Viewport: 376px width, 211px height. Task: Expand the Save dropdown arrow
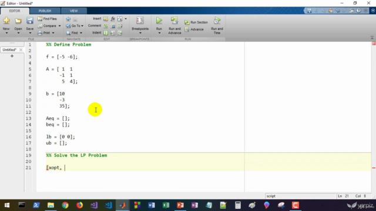pos(30,33)
